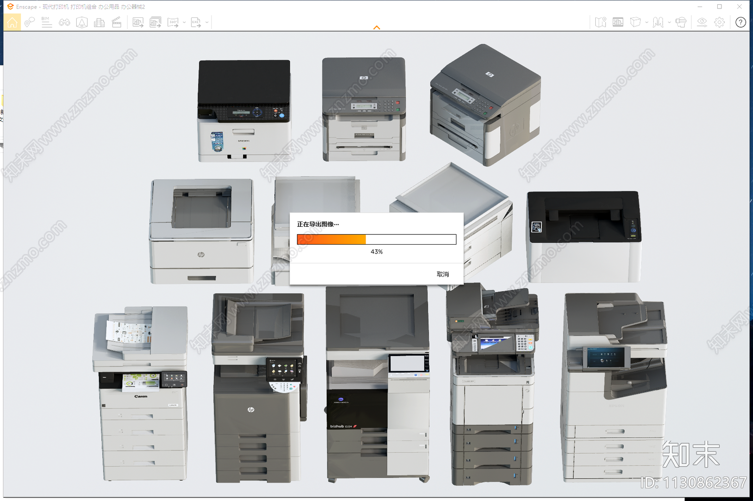753x501 pixels.
Task: Click the batch rendering export icon
Action: [x=155, y=22]
